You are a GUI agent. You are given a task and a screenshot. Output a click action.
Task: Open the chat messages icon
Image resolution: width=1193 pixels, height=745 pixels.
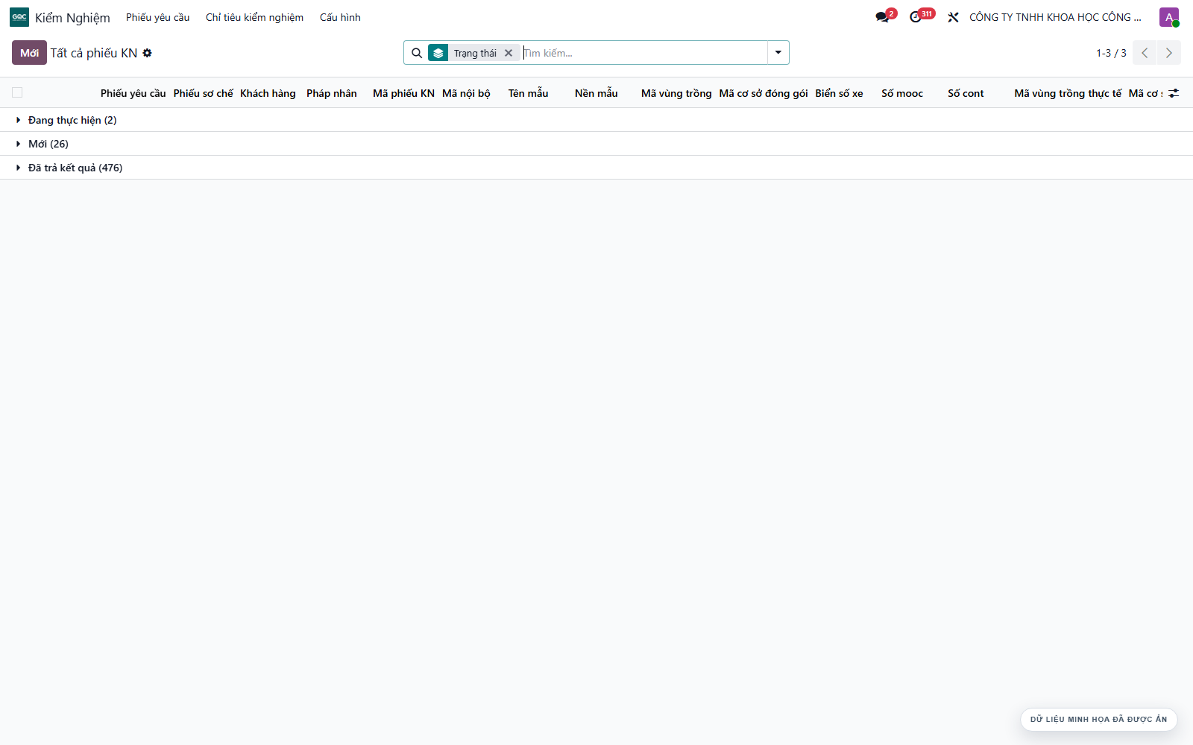(883, 17)
